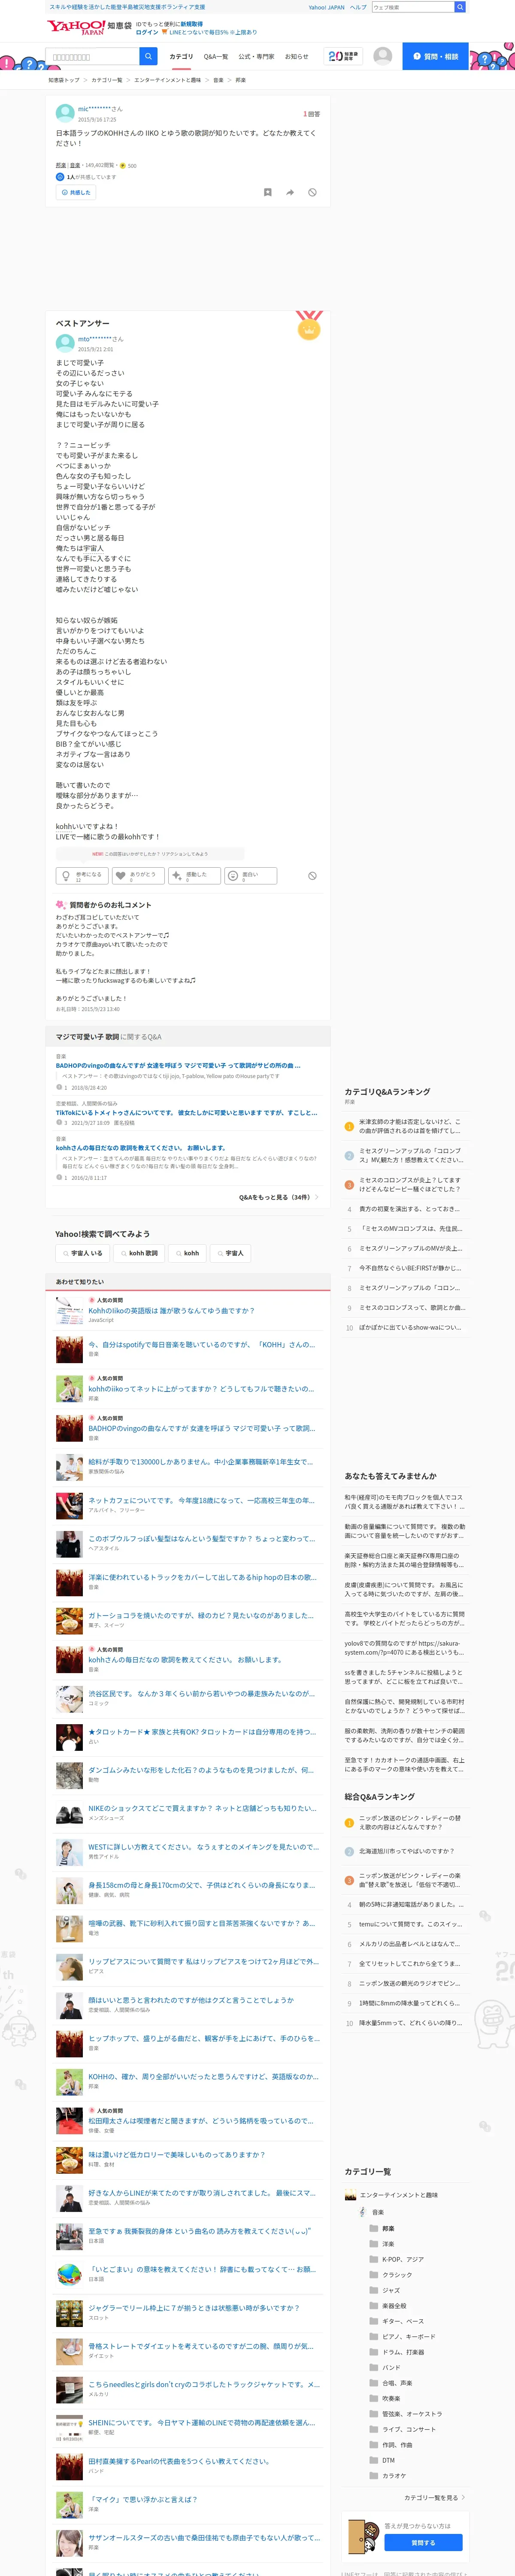
Task: Click the 共感した button
Action: click(x=76, y=192)
